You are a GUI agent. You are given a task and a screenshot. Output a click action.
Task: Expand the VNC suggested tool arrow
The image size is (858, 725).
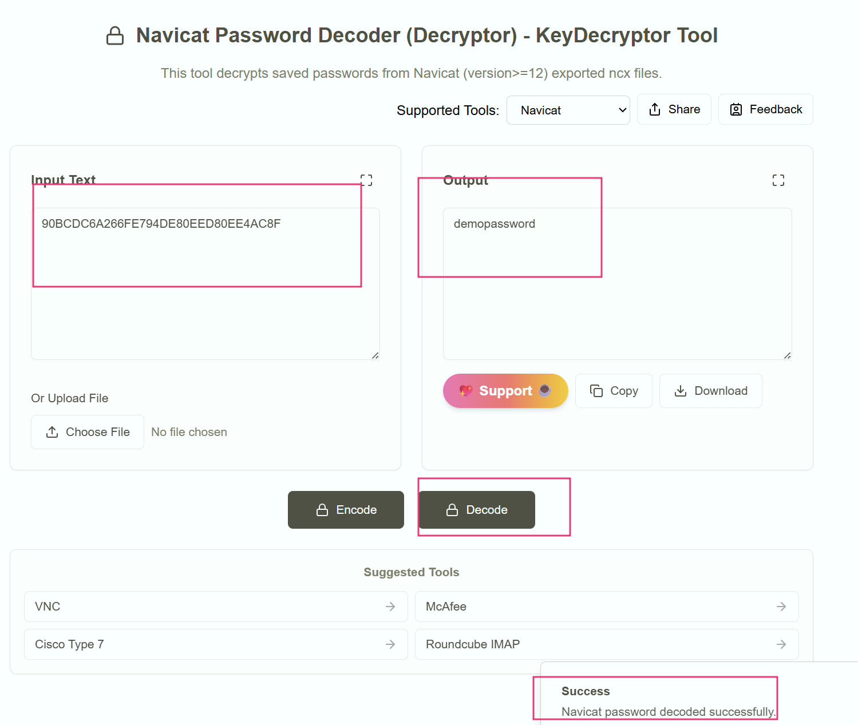(390, 607)
